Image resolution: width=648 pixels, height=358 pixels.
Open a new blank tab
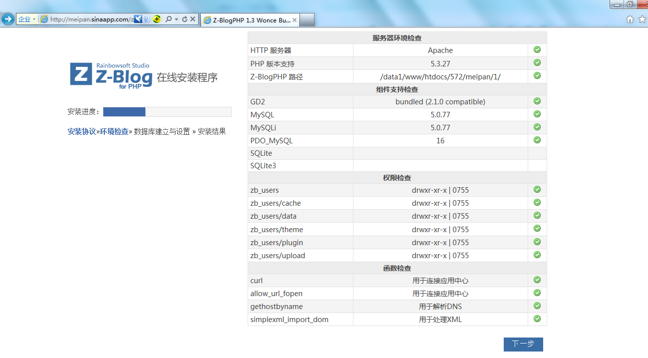point(307,20)
